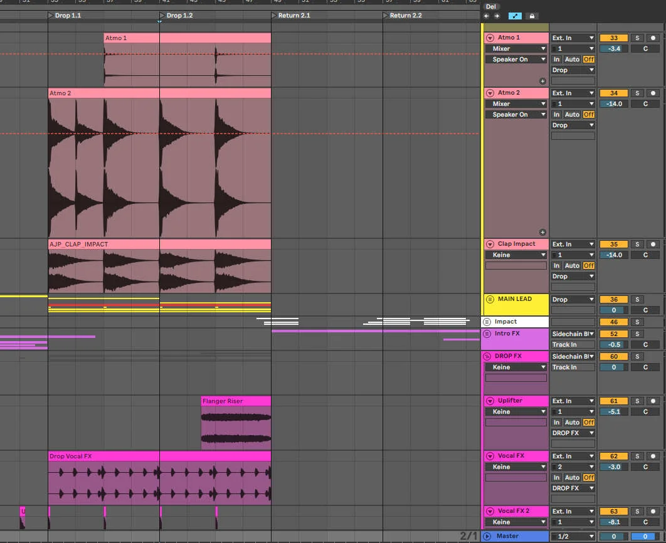Screen dimensions: 666x543
Task: Jump to Return 2.2 locator
Action: pyautogui.click(x=403, y=15)
